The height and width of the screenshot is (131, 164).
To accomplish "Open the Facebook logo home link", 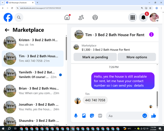I will tap(8, 17).
